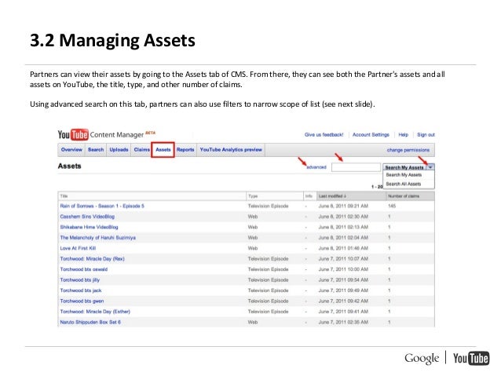Open Love At First Kill asset
The width and height of the screenshot is (501, 376).
(78, 248)
